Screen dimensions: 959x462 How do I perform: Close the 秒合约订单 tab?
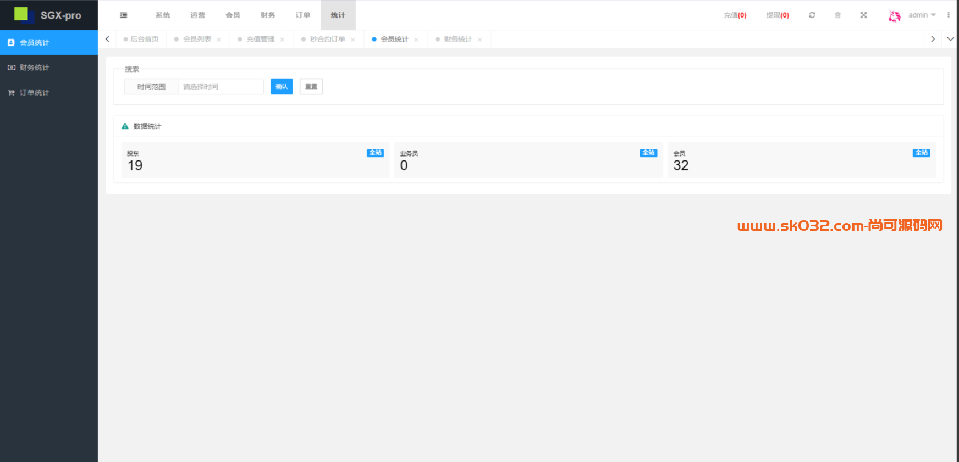(x=353, y=40)
